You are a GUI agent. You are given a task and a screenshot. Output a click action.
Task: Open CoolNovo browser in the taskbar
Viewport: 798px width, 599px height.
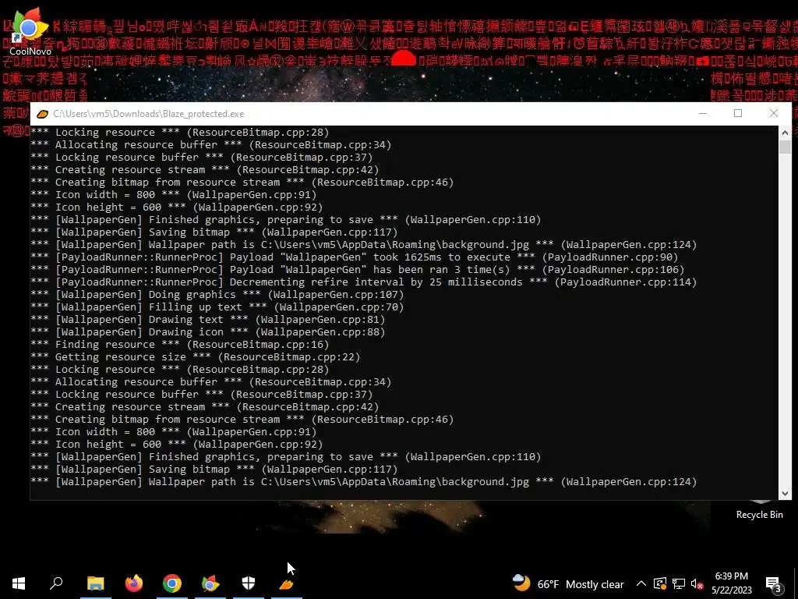[x=210, y=583]
